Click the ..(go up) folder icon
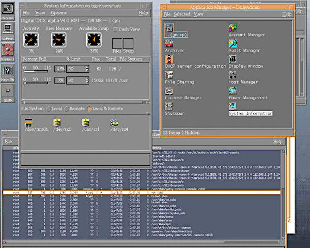The width and height of the screenshot is (310, 248). pos(169,28)
